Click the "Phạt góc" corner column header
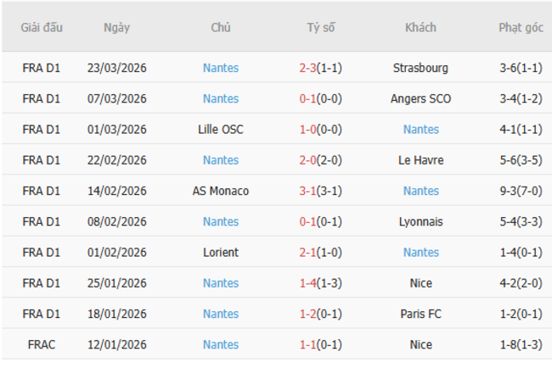This screenshot has height=368, width=552. click(x=521, y=27)
